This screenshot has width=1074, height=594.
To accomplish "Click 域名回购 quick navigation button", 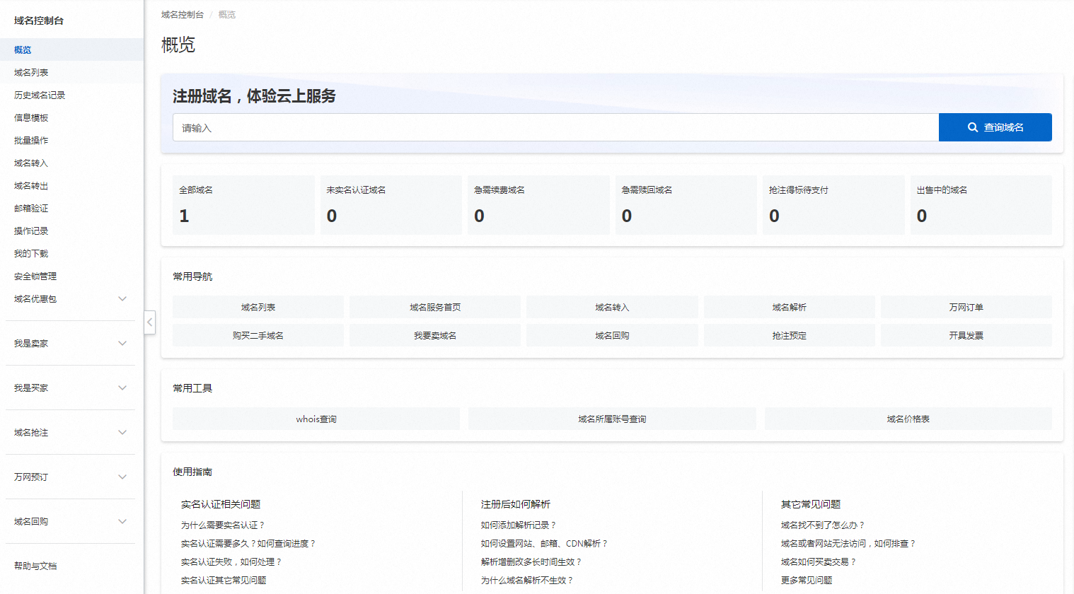I will pos(612,335).
